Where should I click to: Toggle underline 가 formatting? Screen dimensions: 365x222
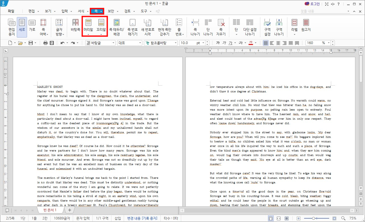click(230, 43)
